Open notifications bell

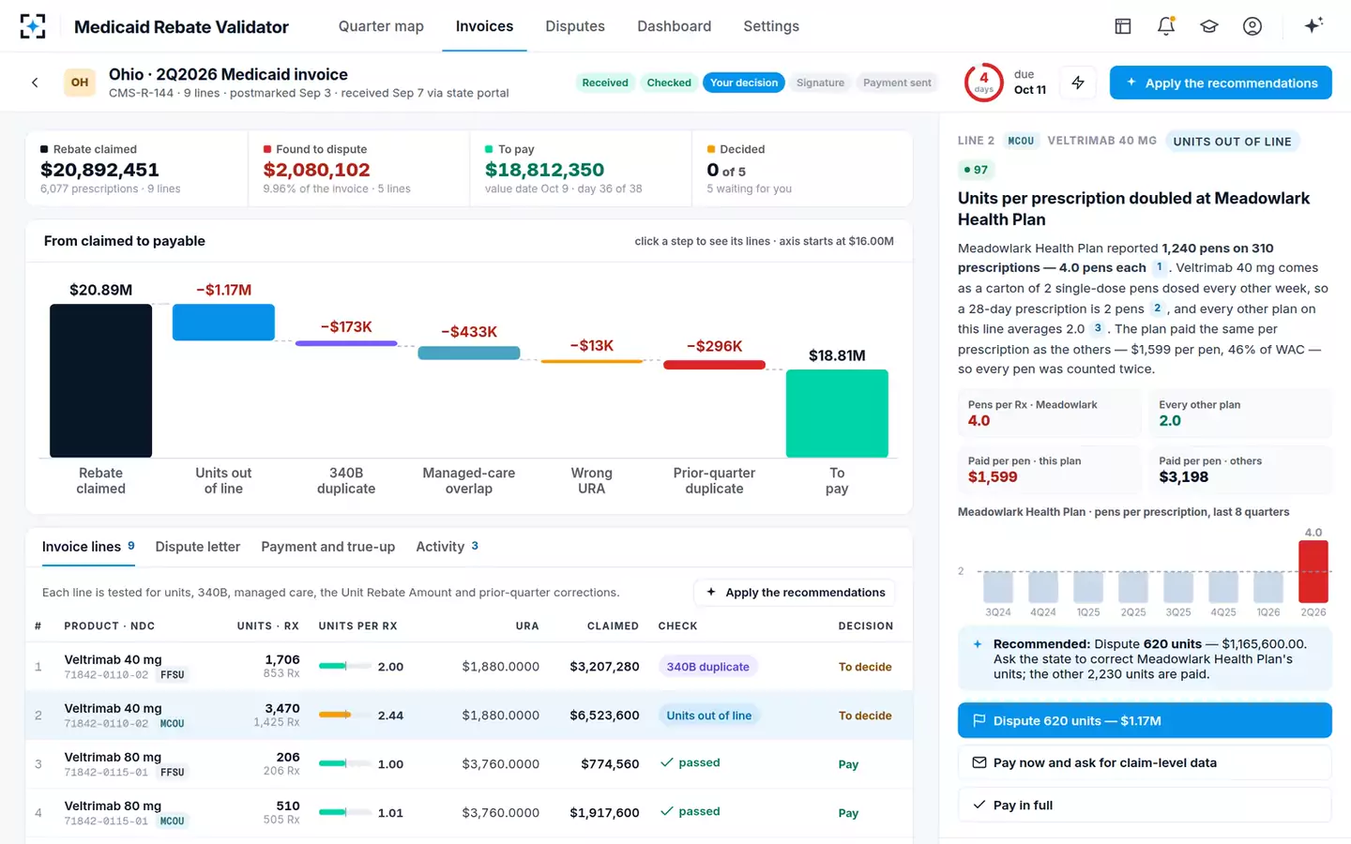pos(1166,26)
